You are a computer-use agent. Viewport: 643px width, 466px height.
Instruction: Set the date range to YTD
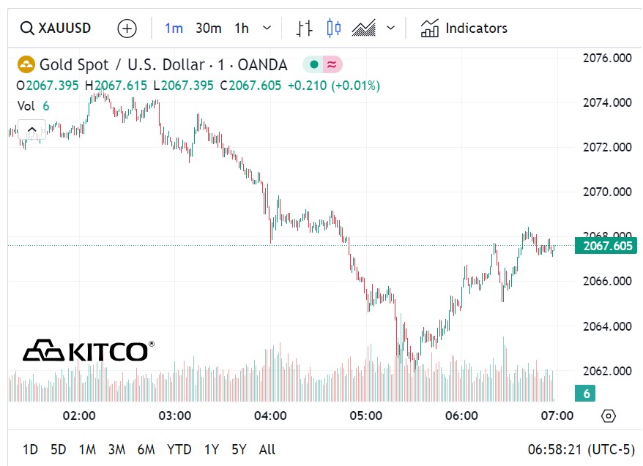179,449
